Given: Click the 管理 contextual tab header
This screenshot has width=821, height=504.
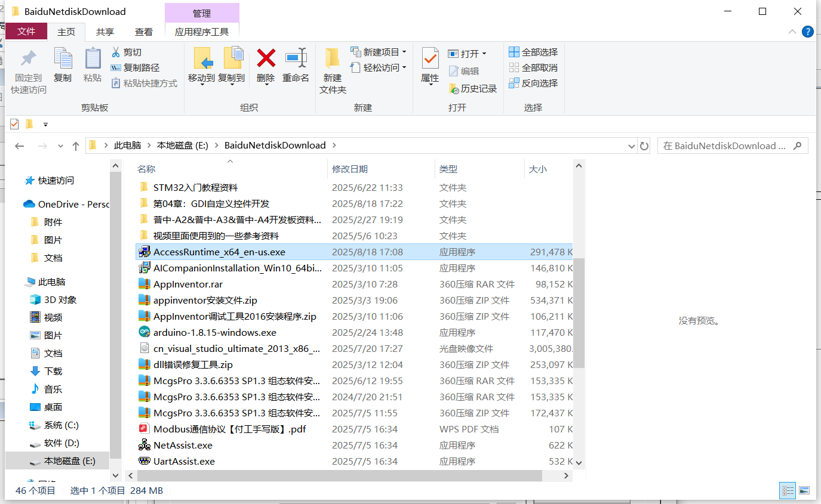Looking at the screenshot, I should pyautogui.click(x=202, y=13).
